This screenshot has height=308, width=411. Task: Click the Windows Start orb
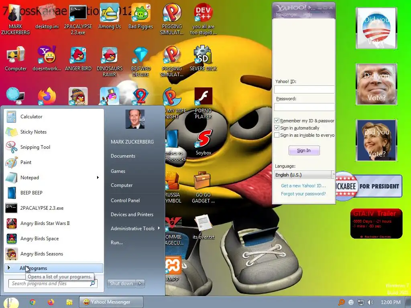(x=11, y=302)
